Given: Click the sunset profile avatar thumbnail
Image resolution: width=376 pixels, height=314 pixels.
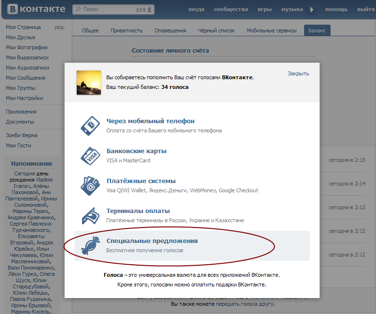Looking at the screenshot, I should click(x=89, y=83).
